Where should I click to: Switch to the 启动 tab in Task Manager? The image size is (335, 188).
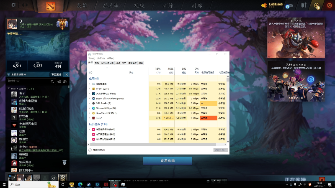coord(118,63)
